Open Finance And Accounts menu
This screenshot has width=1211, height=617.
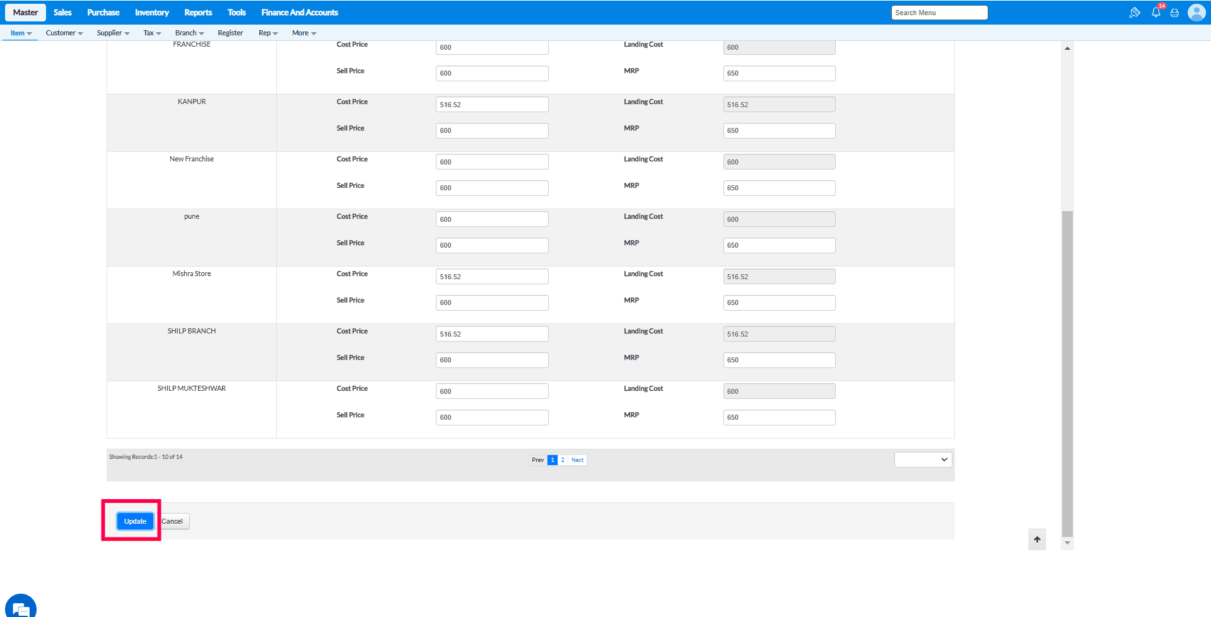[300, 13]
